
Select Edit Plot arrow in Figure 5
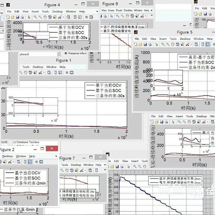click(x=157, y=45)
